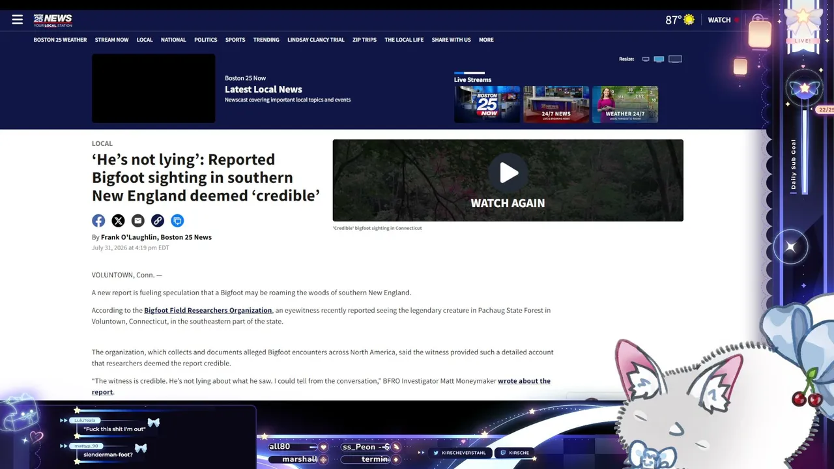This screenshot has height=469, width=834.
Task: Share the article on Facebook
Action: [x=98, y=221]
